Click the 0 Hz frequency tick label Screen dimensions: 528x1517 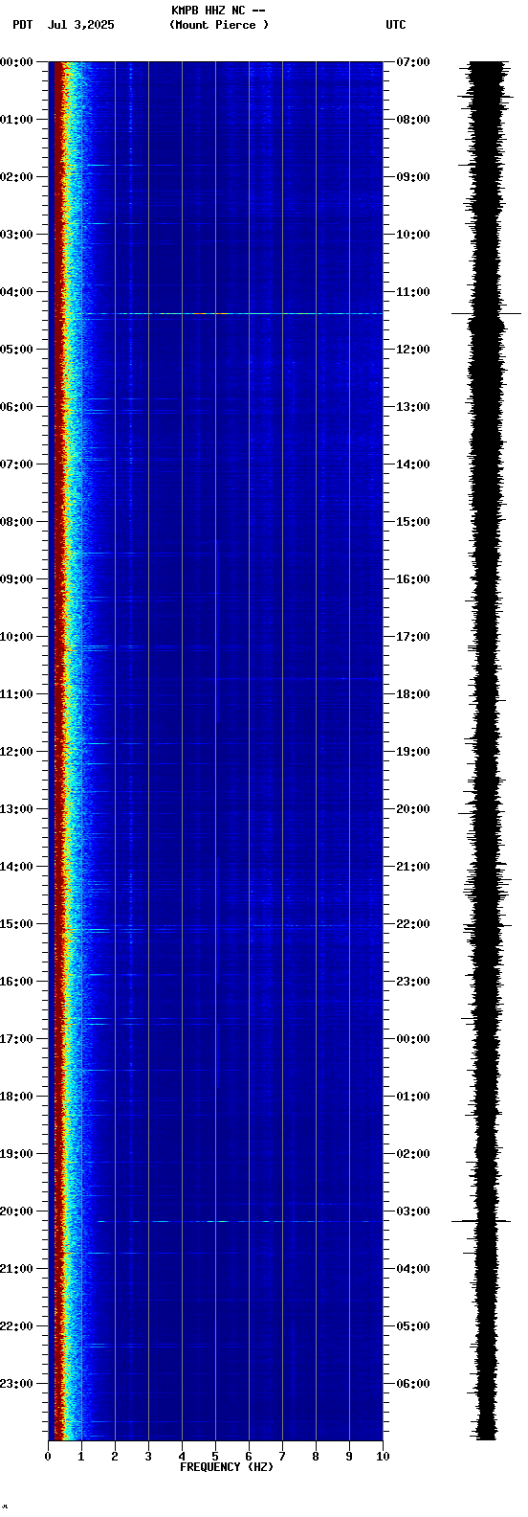[48, 1457]
